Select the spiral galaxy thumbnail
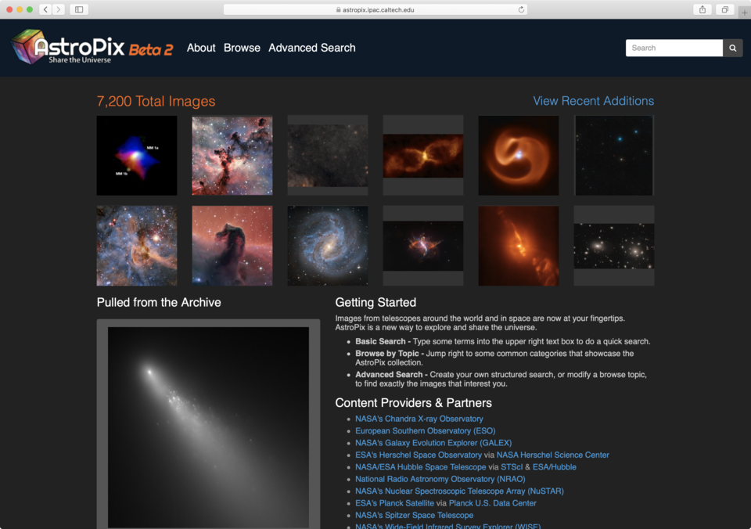 click(x=328, y=246)
